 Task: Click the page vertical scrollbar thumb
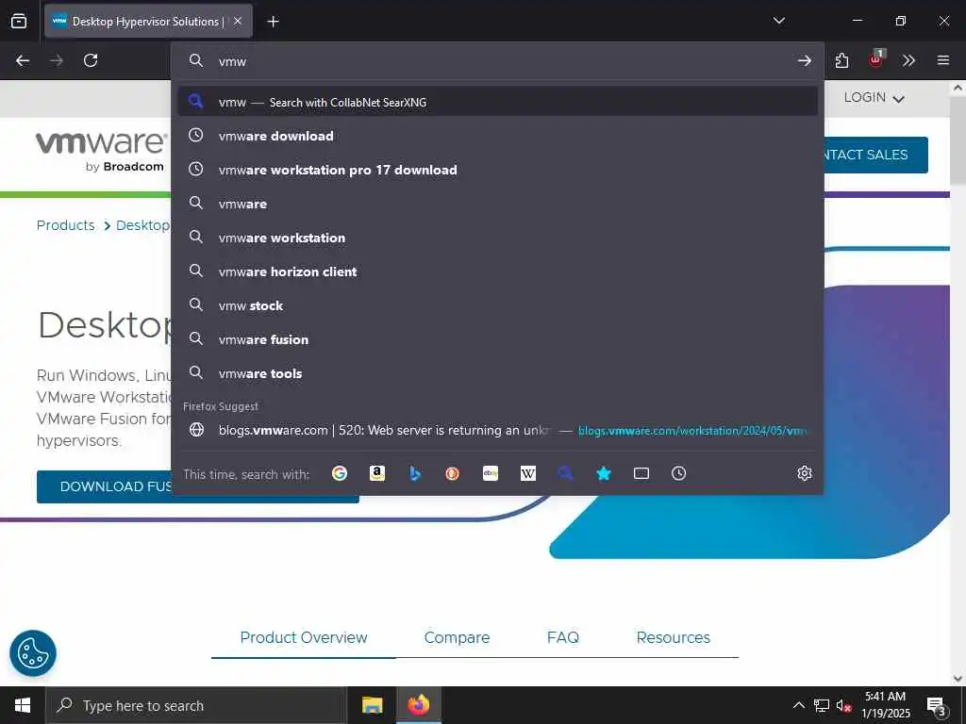[x=958, y=140]
